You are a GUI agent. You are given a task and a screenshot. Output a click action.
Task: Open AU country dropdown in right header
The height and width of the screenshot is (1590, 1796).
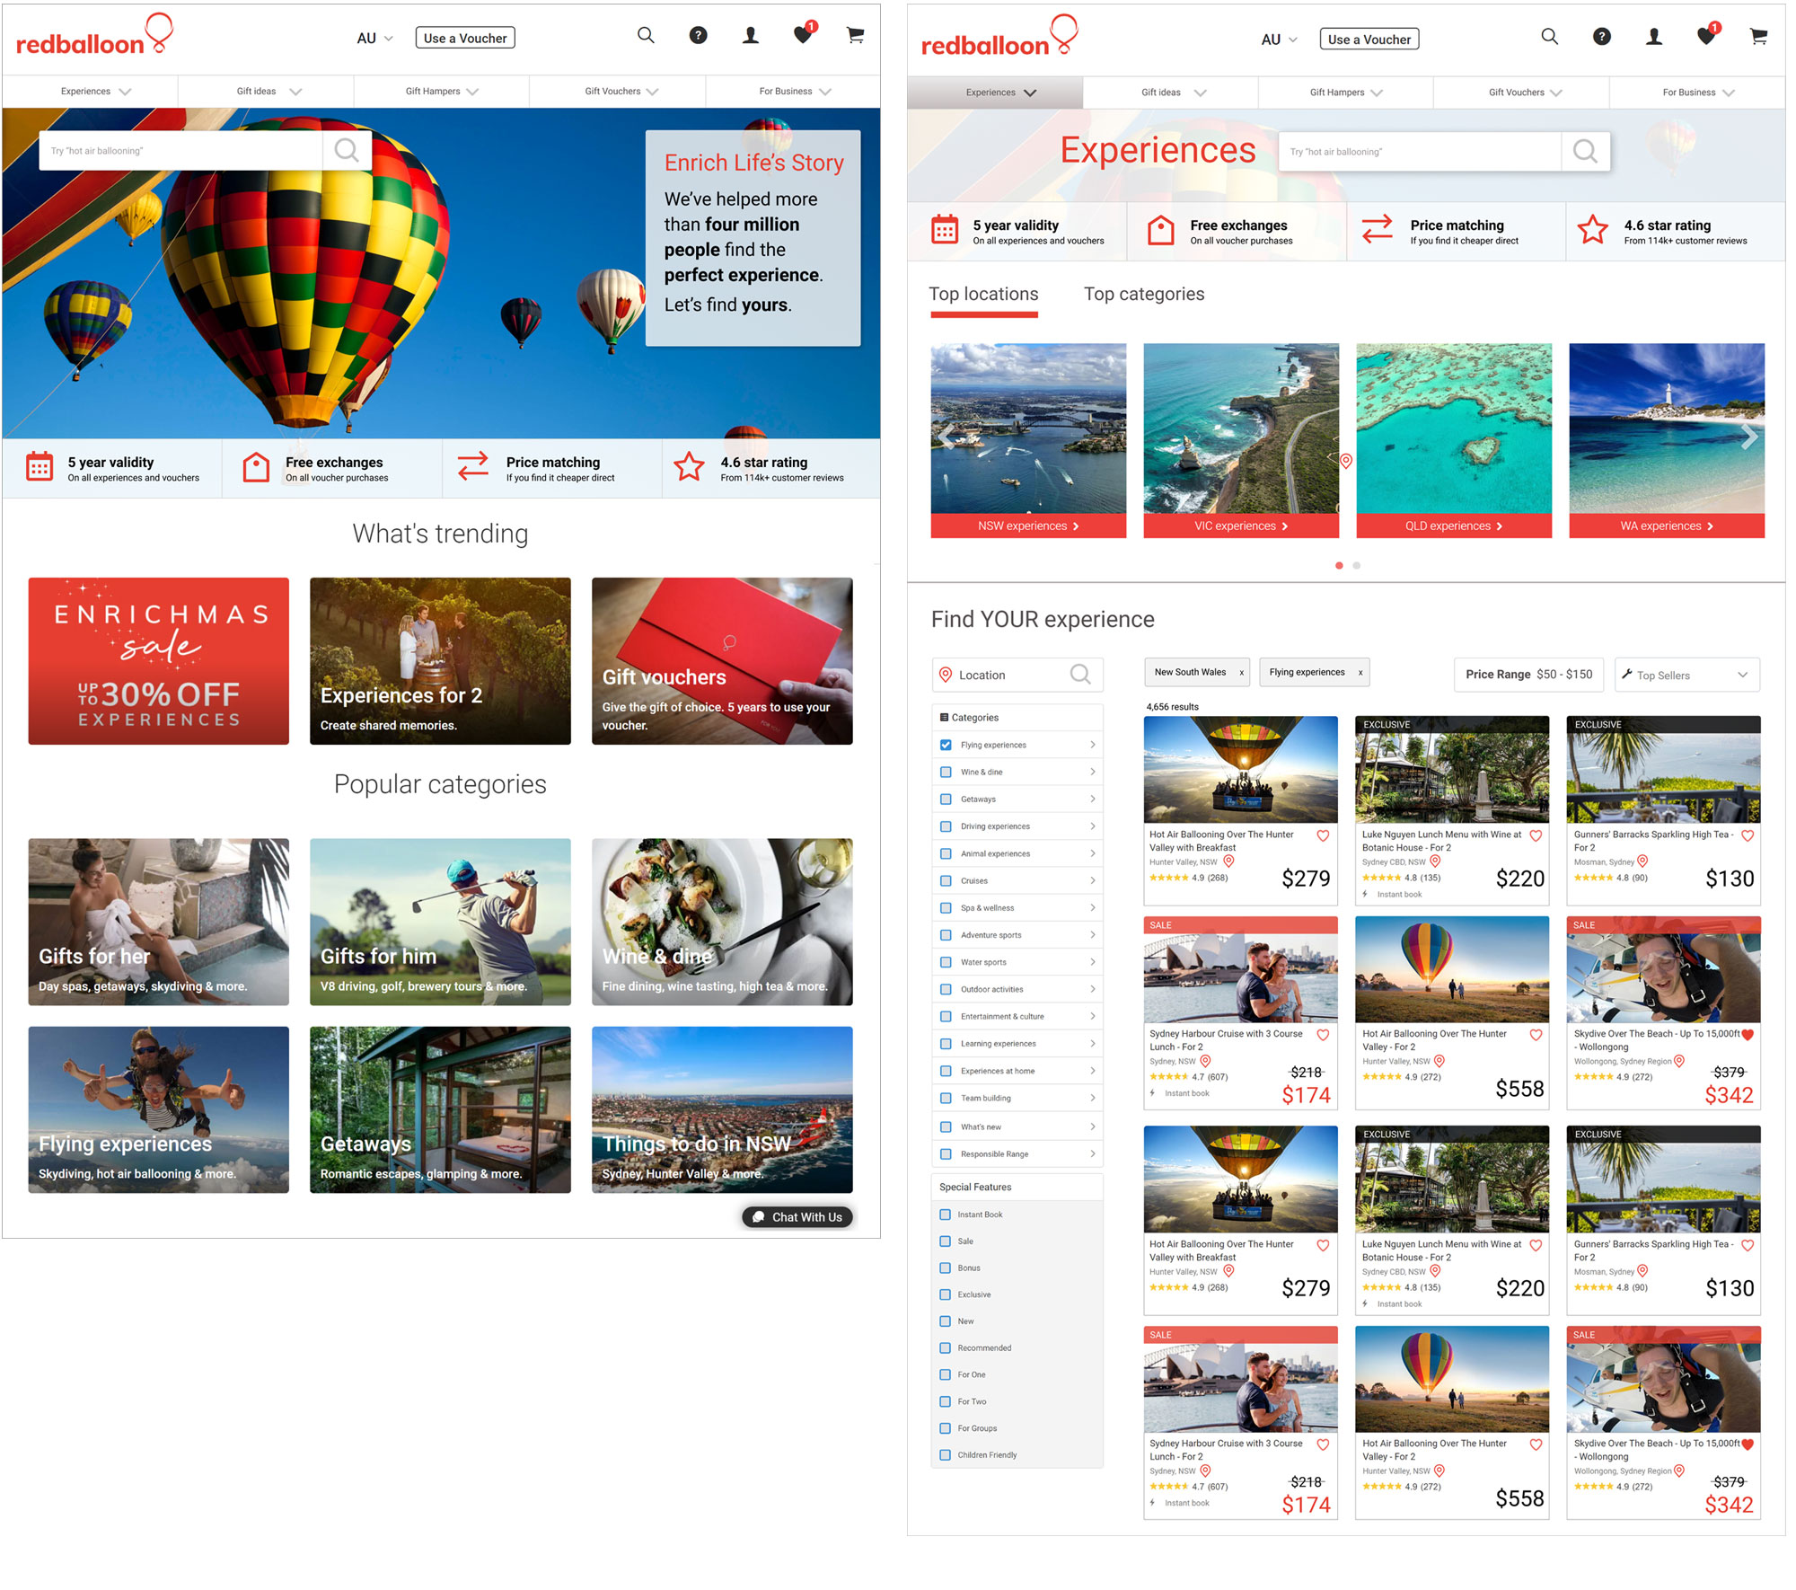1280,40
